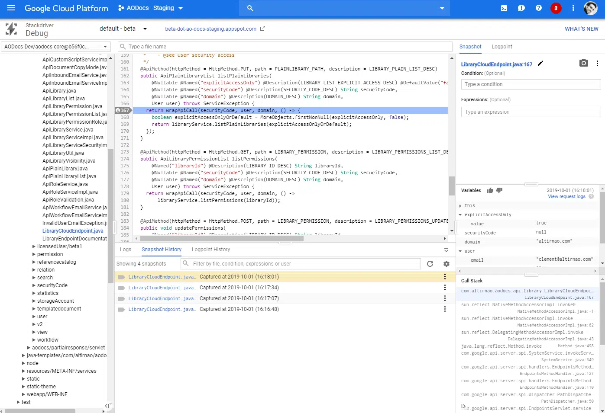Click the snapshot history filter field
Image resolution: width=605 pixels, height=413 pixels.
click(301, 264)
